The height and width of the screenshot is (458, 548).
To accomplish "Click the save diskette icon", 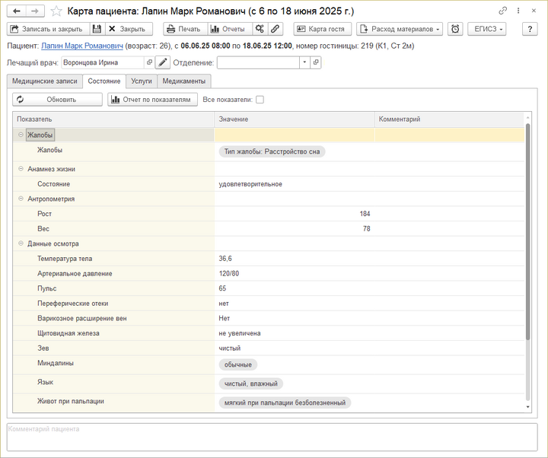I will coord(97,29).
